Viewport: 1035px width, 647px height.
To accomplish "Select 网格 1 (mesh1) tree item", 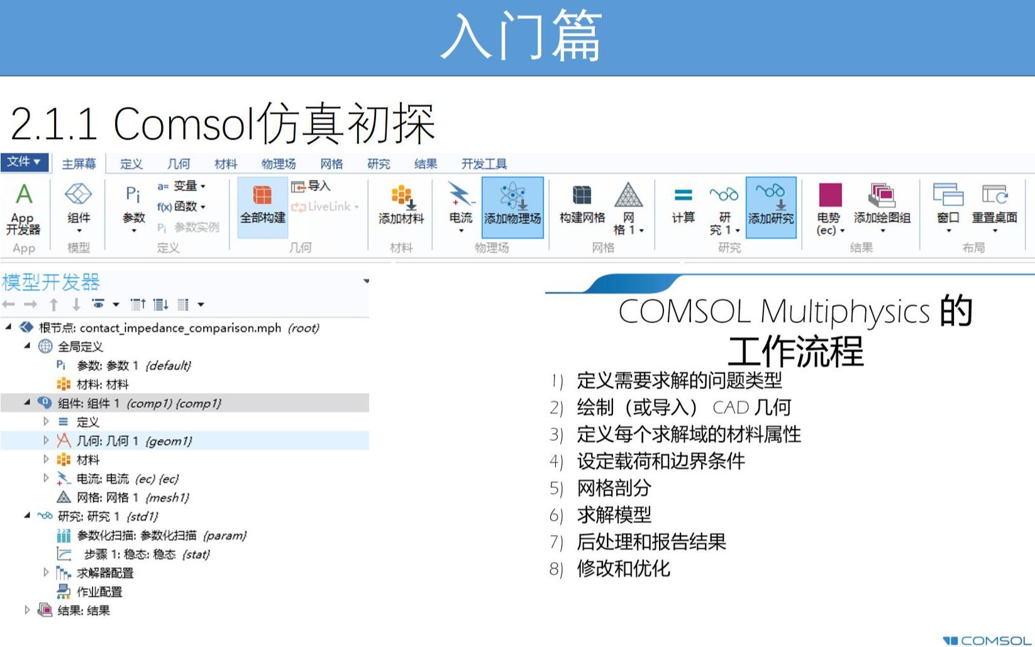I will (x=123, y=497).
